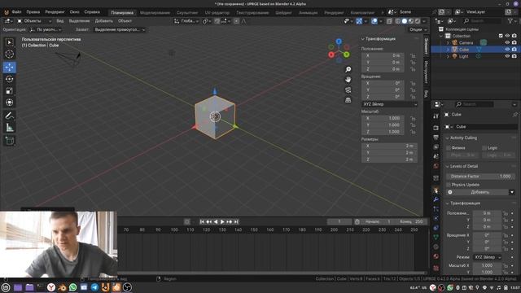The height and width of the screenshot is (293, 521).
Task: Enable the Logic culling checkbox
Action: [x=484, y=148]
